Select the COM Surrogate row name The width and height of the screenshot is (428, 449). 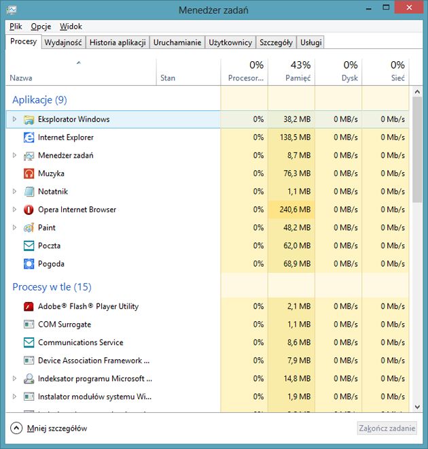click(65, 325)
